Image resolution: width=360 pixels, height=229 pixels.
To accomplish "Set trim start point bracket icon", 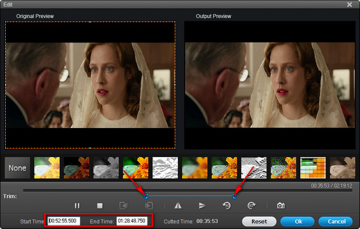I will coord(123,206).
